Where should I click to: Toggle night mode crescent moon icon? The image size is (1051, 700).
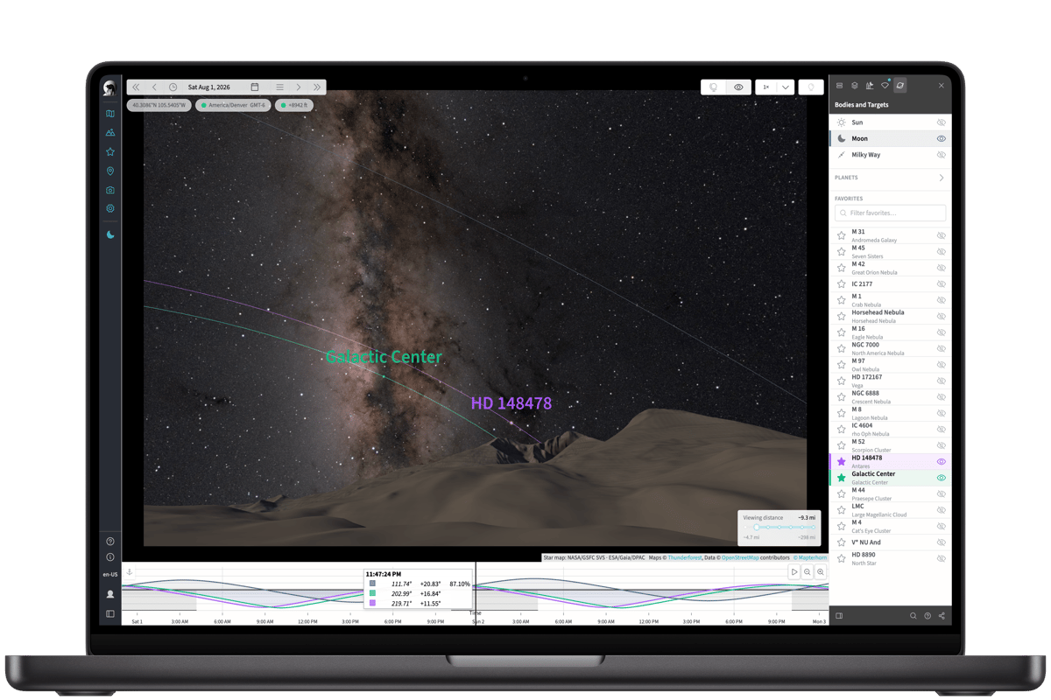tap(110, 234)
